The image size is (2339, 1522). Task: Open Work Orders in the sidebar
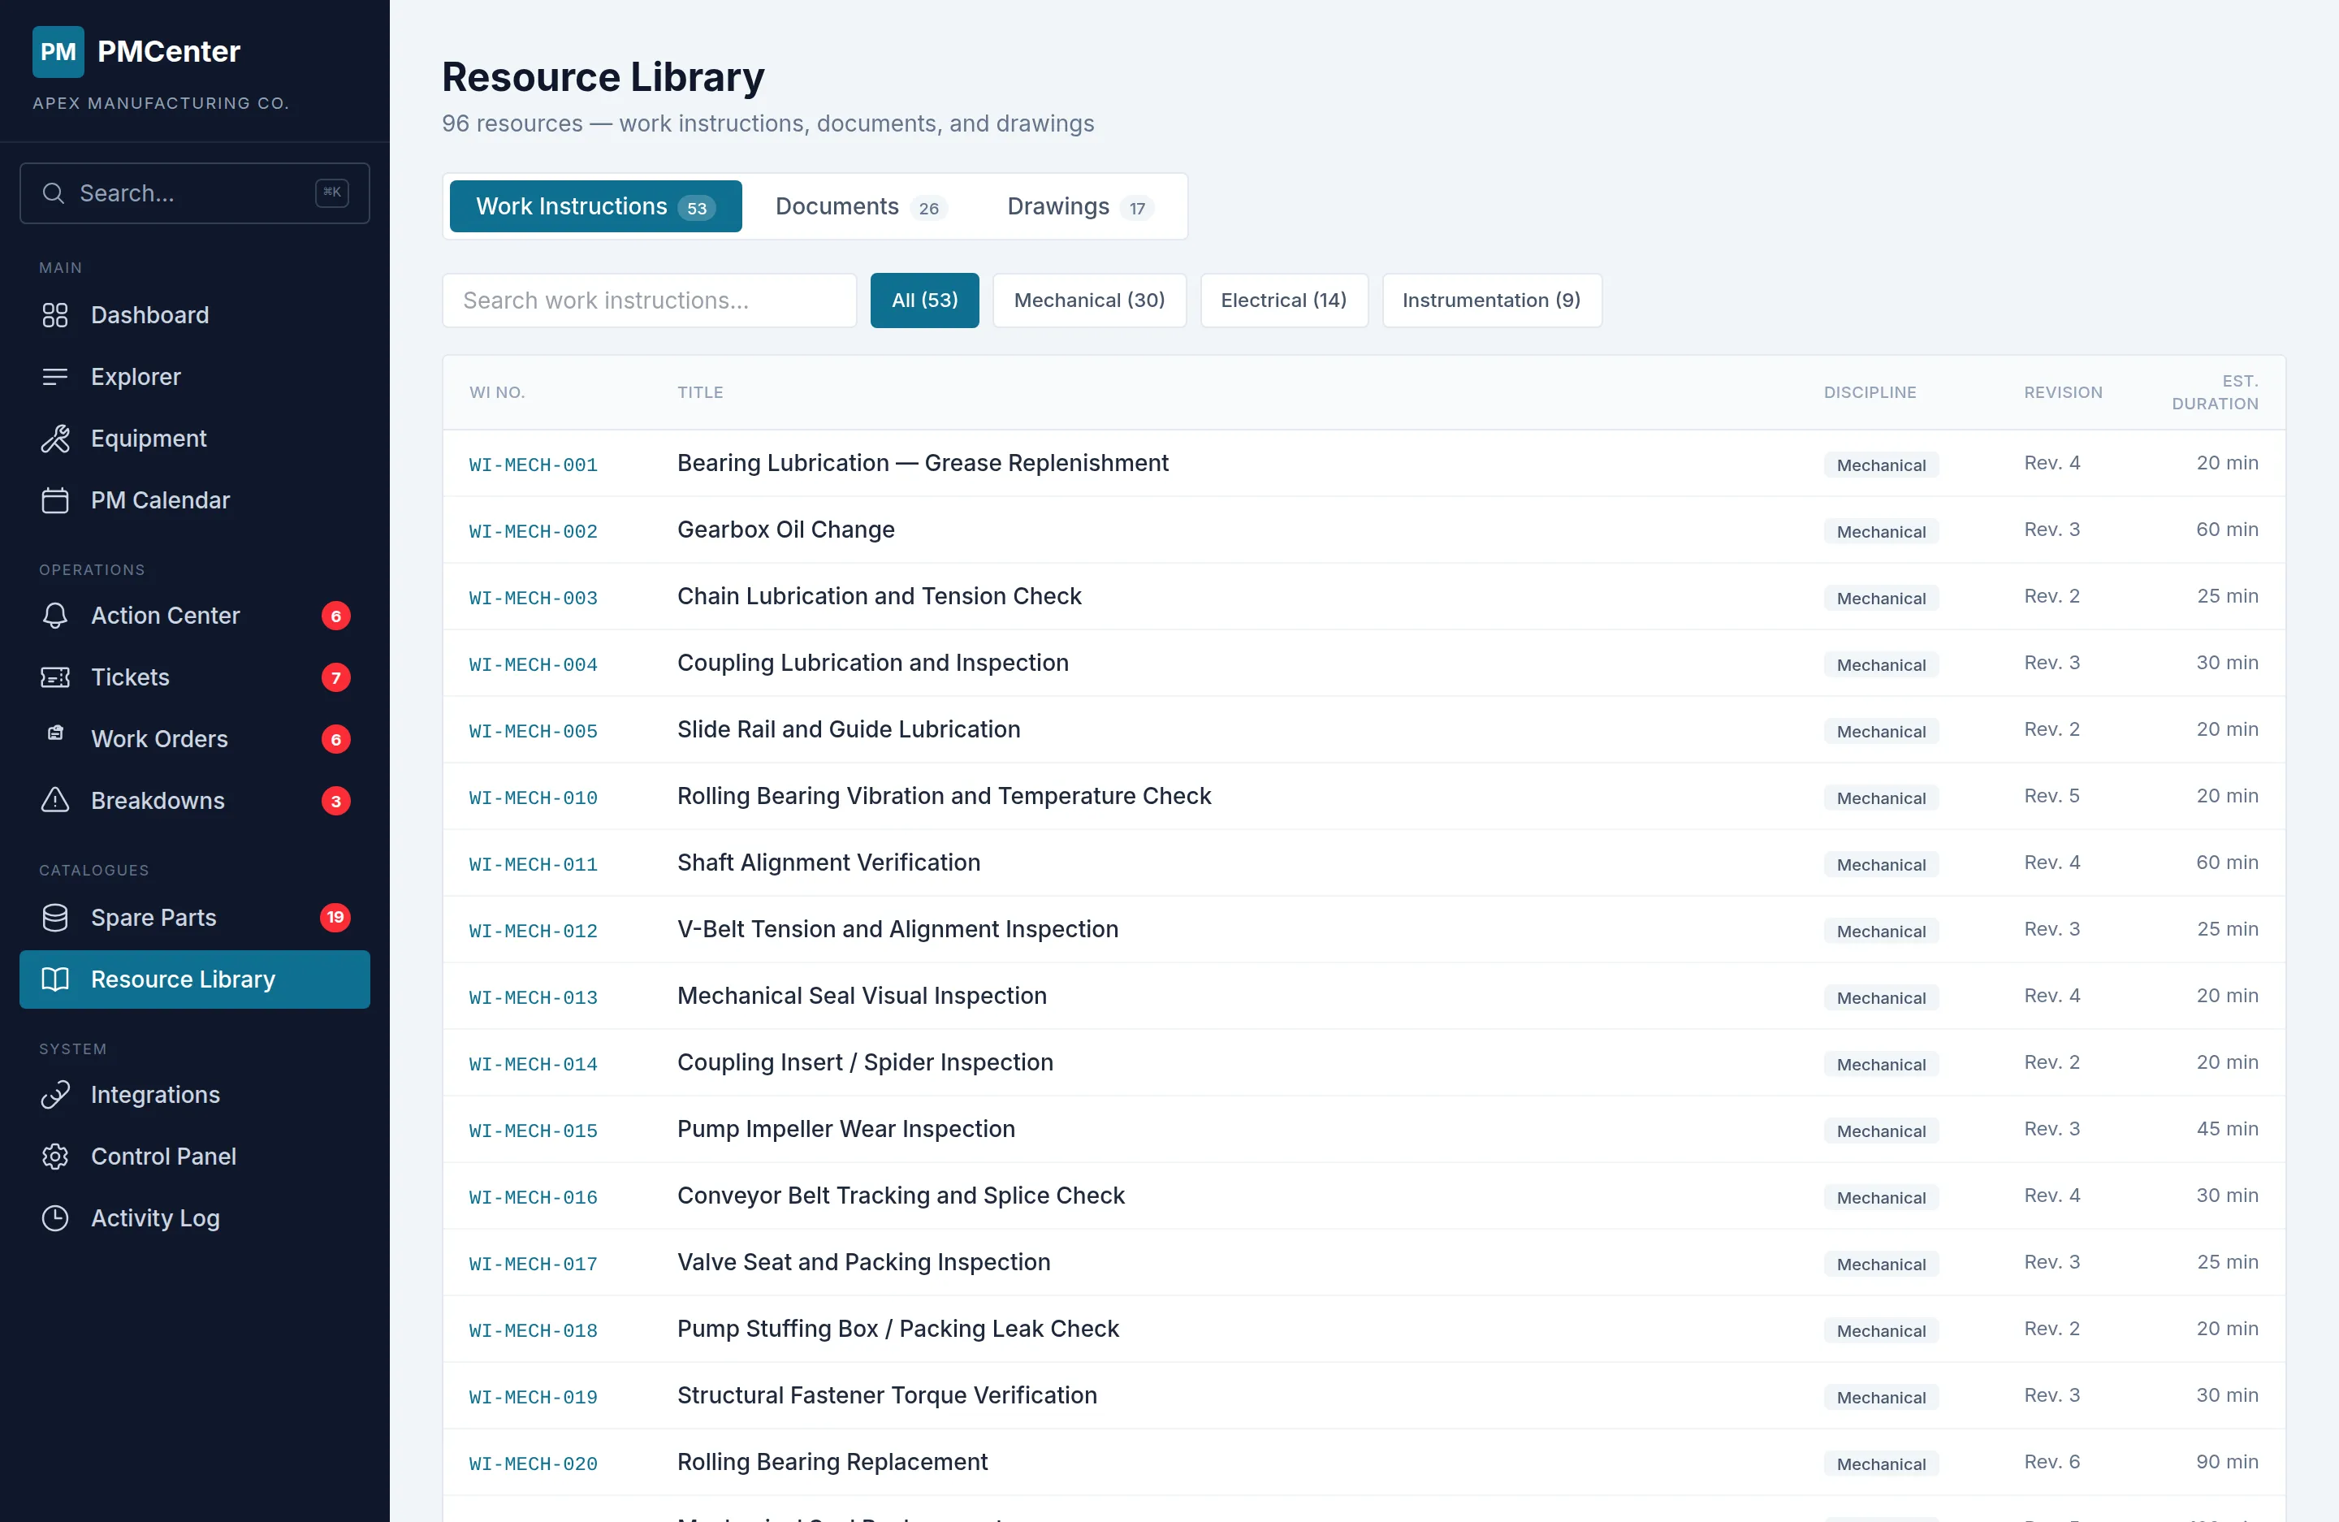pyautogui.click(x=159, y=739)
